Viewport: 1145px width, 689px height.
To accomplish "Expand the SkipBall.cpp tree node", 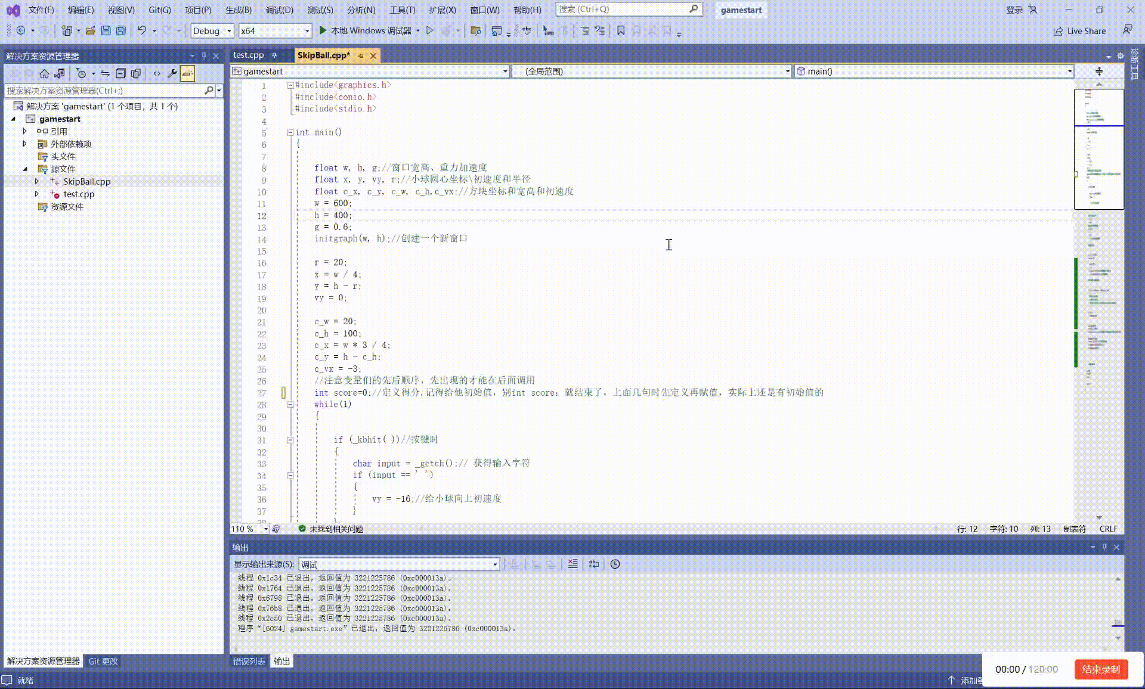I will (x=36, y=181).
